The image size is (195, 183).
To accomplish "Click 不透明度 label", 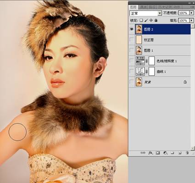I will (170, 13).
